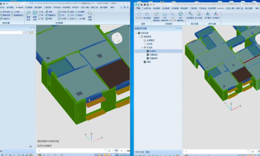Click the command input line in right window
Screen dimensions: 260x156
click(218, 151)
